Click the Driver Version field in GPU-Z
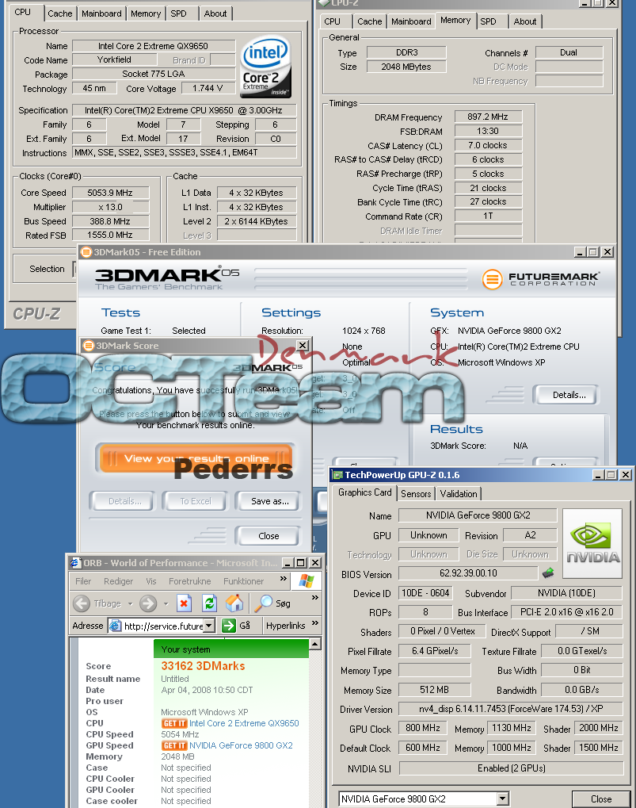 click(510, 709)
